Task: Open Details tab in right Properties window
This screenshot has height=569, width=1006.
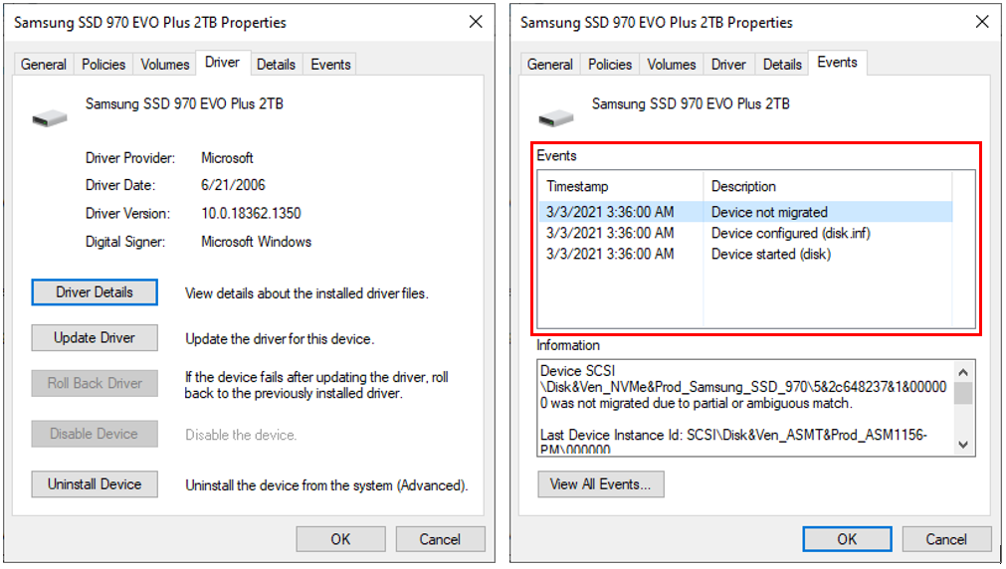Action: [782, 64]
